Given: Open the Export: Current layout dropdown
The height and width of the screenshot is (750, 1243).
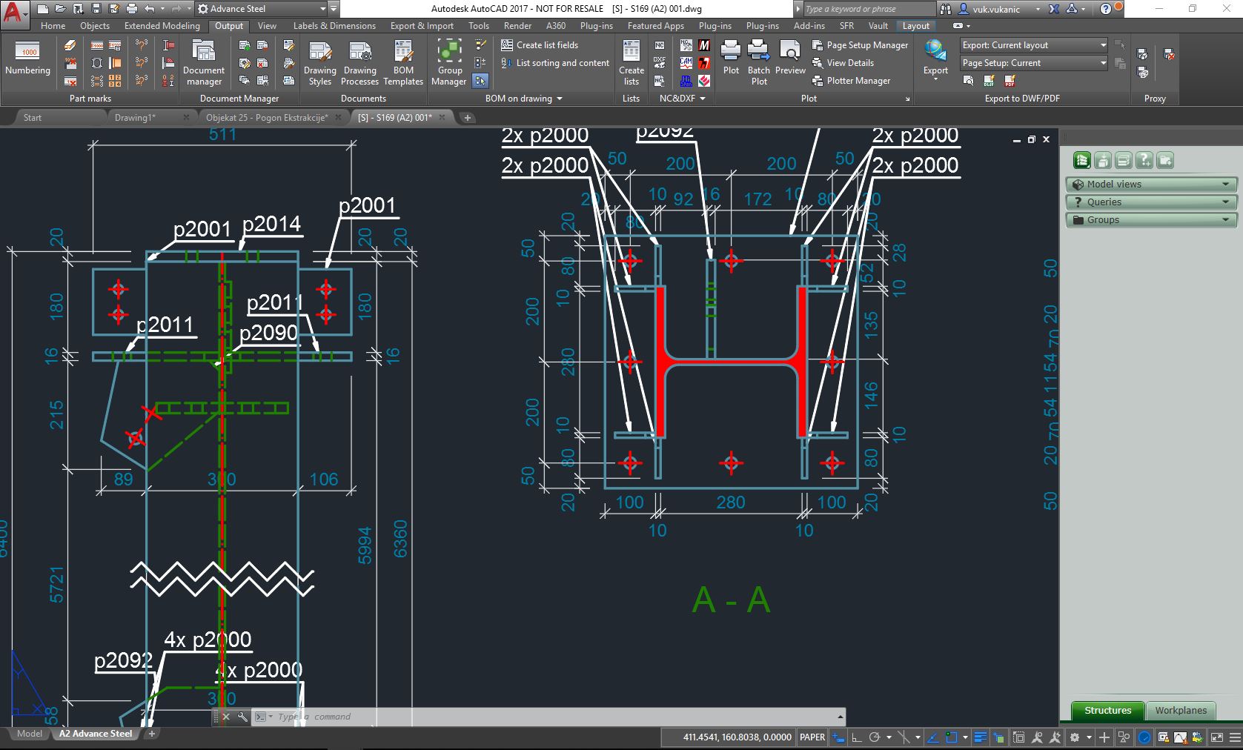Looking at the screenshot, I should 1103,44.
